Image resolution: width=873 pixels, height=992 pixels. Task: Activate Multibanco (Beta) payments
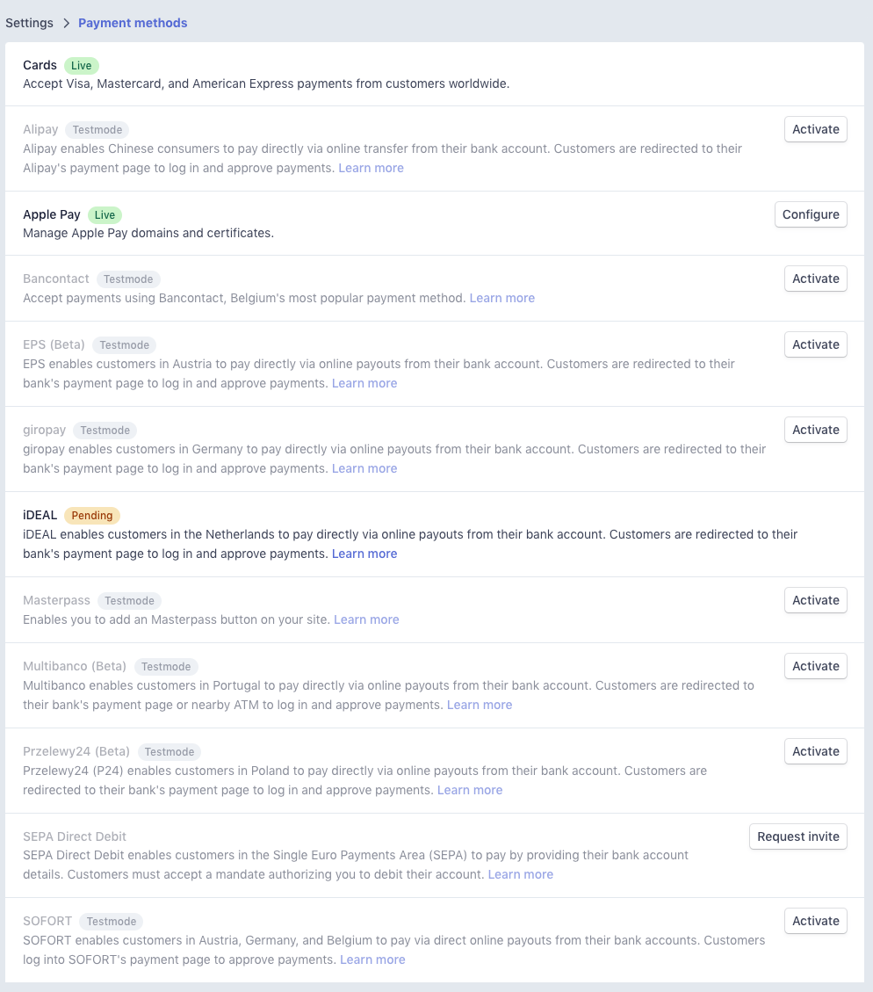(x=815, y=666)
